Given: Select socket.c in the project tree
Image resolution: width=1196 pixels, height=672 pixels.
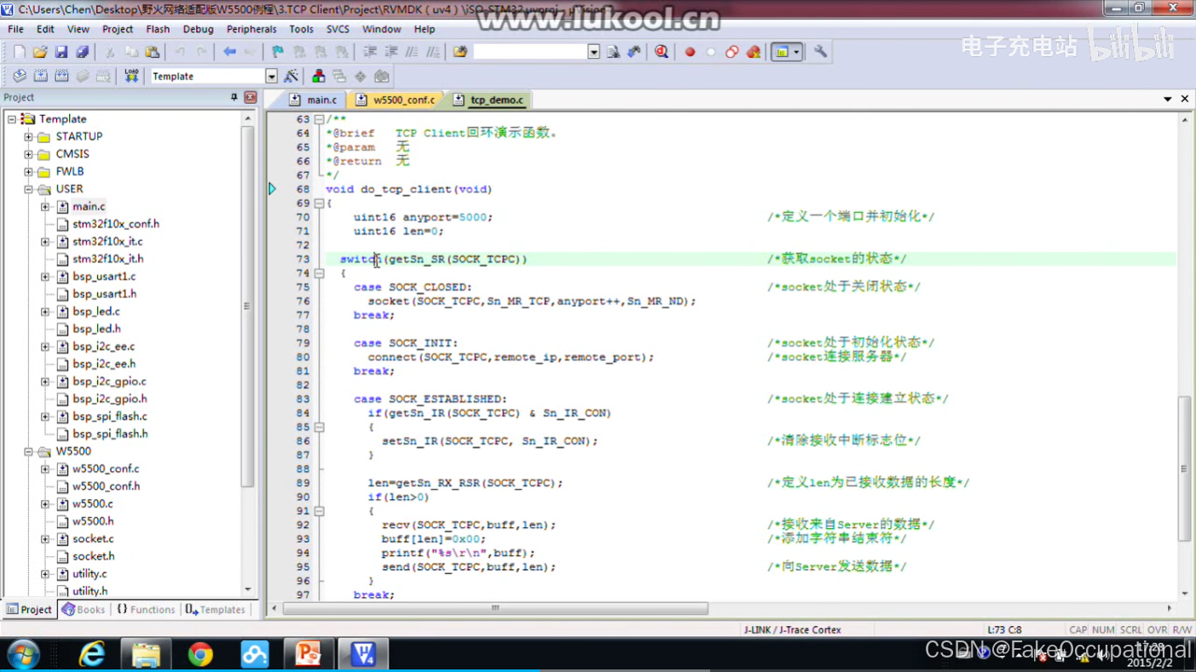Looking at the screenshot, I should (93, 538).
